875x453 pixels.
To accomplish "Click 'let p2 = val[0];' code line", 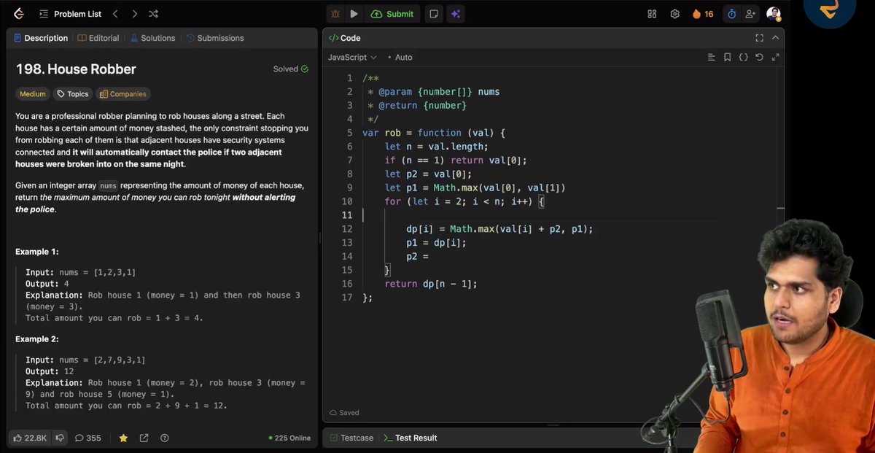I will point(428,174).
